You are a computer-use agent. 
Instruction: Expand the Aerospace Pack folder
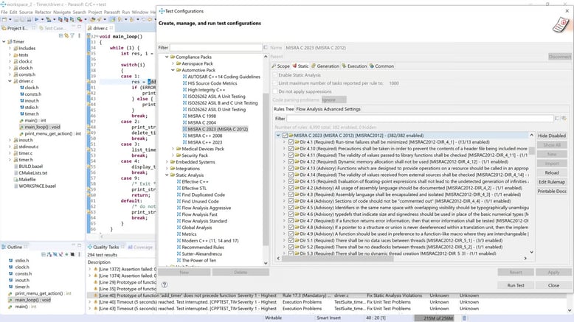pos(172,63)
